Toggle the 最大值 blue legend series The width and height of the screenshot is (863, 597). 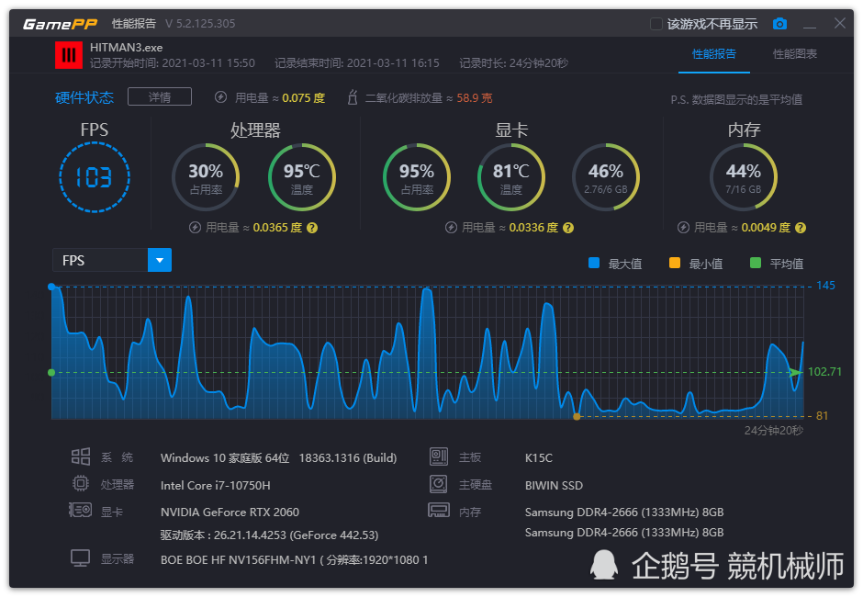(594, 264)
